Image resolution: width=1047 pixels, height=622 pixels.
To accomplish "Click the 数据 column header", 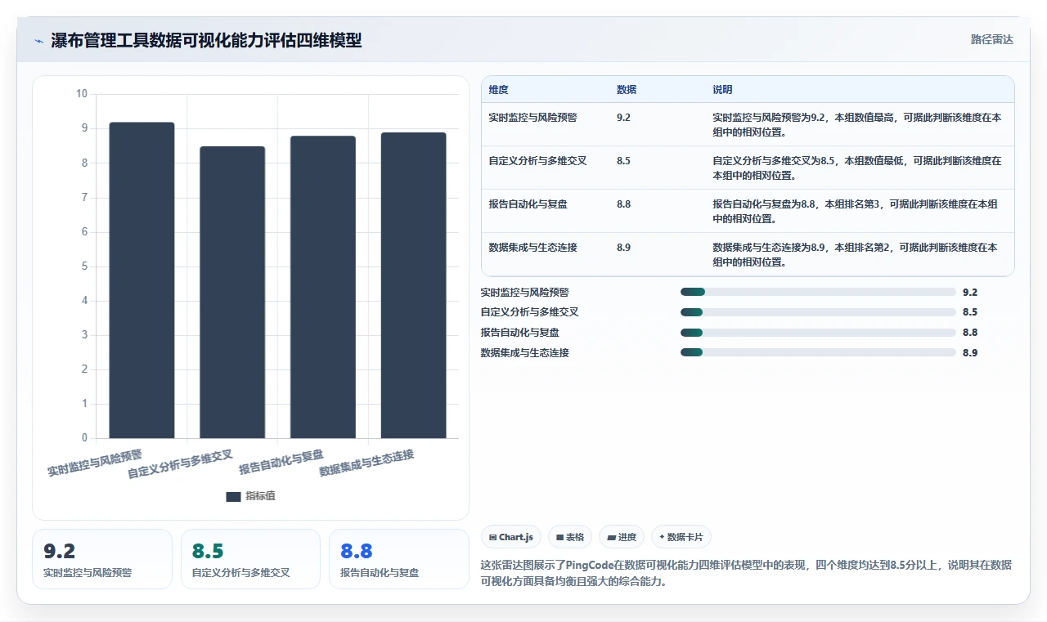I will click(x=627, y=90).
